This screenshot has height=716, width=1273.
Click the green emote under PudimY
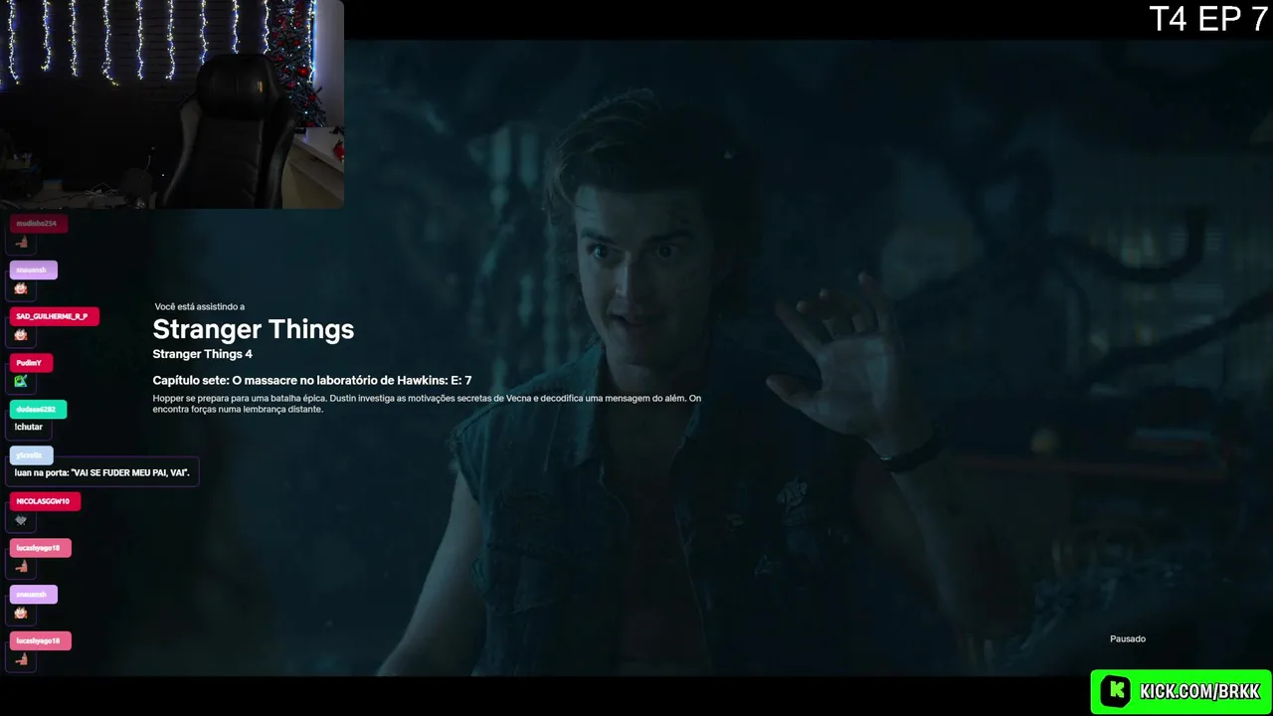21,381
